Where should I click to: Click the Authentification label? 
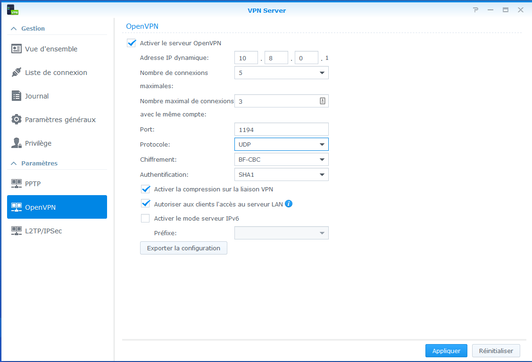(x=164, y=174)
